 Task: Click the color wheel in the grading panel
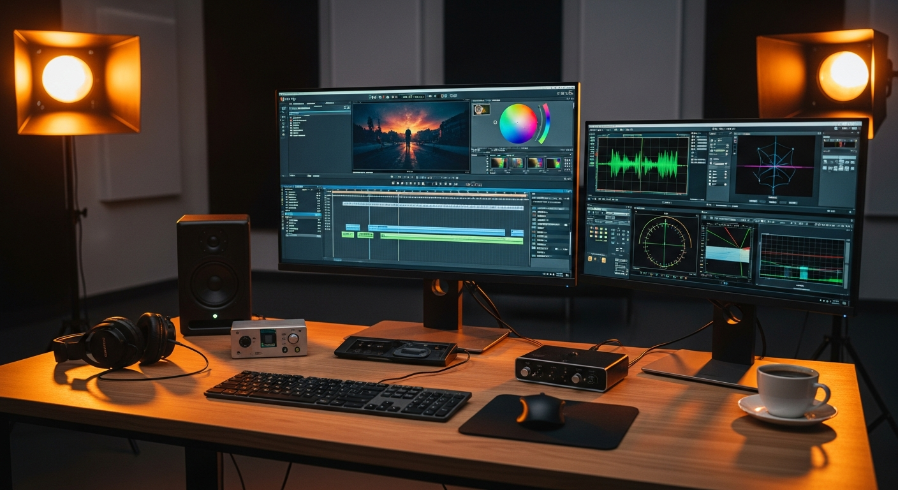518,124
